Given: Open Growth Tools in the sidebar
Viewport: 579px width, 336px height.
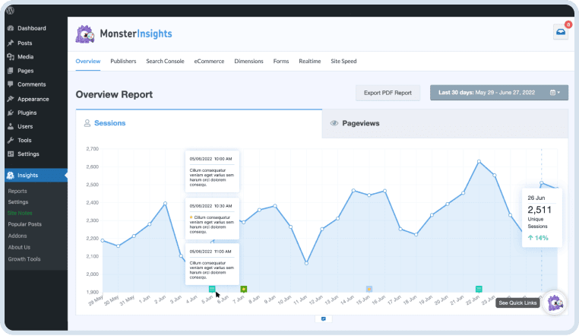Looking at the screenshot, I should click(x=25, y=258).
